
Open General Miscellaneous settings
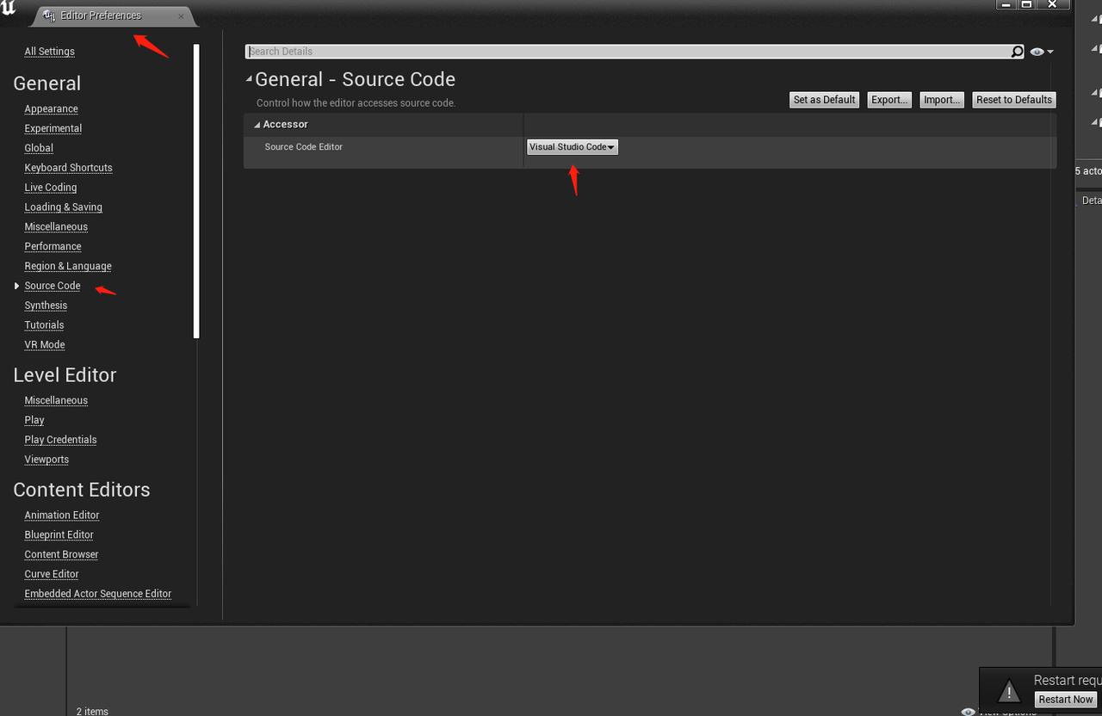[x=56, y=227]
